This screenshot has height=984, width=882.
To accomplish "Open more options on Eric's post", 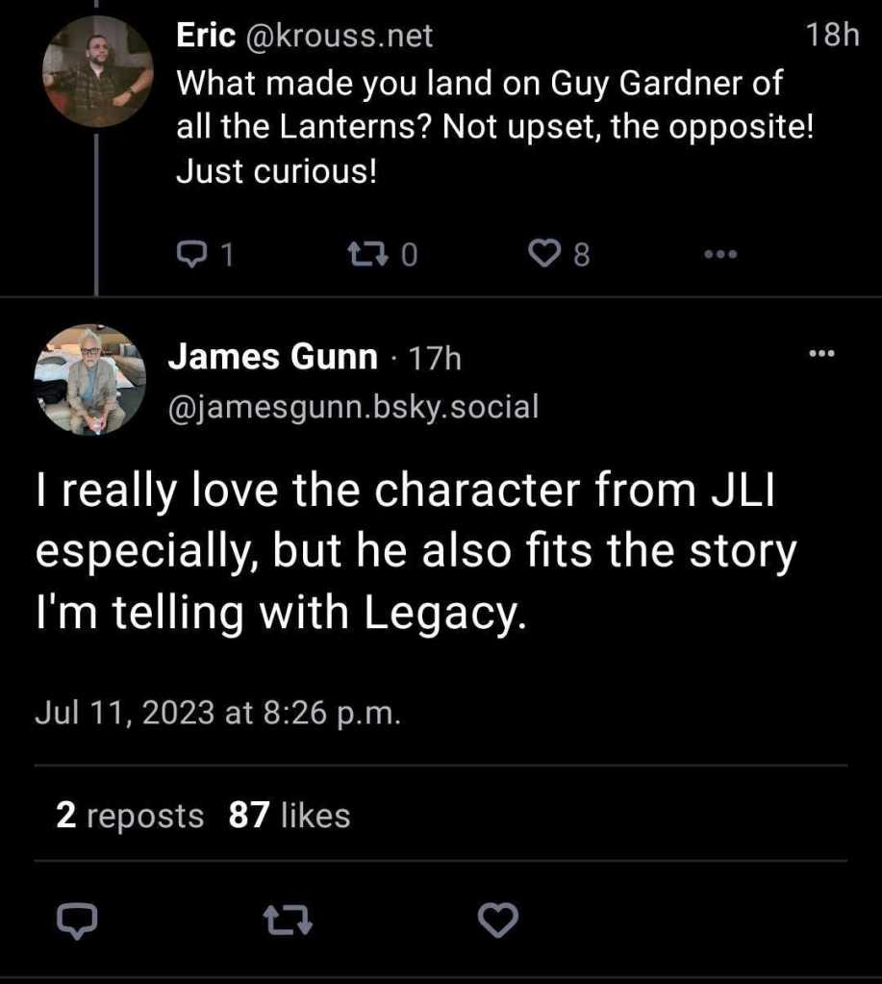I will 719,254.
